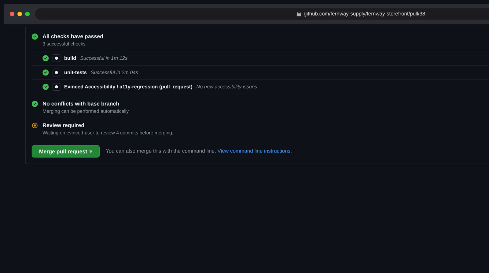Click the green success check for build
This screenshot has width=489, height=273.
[46, 58]
